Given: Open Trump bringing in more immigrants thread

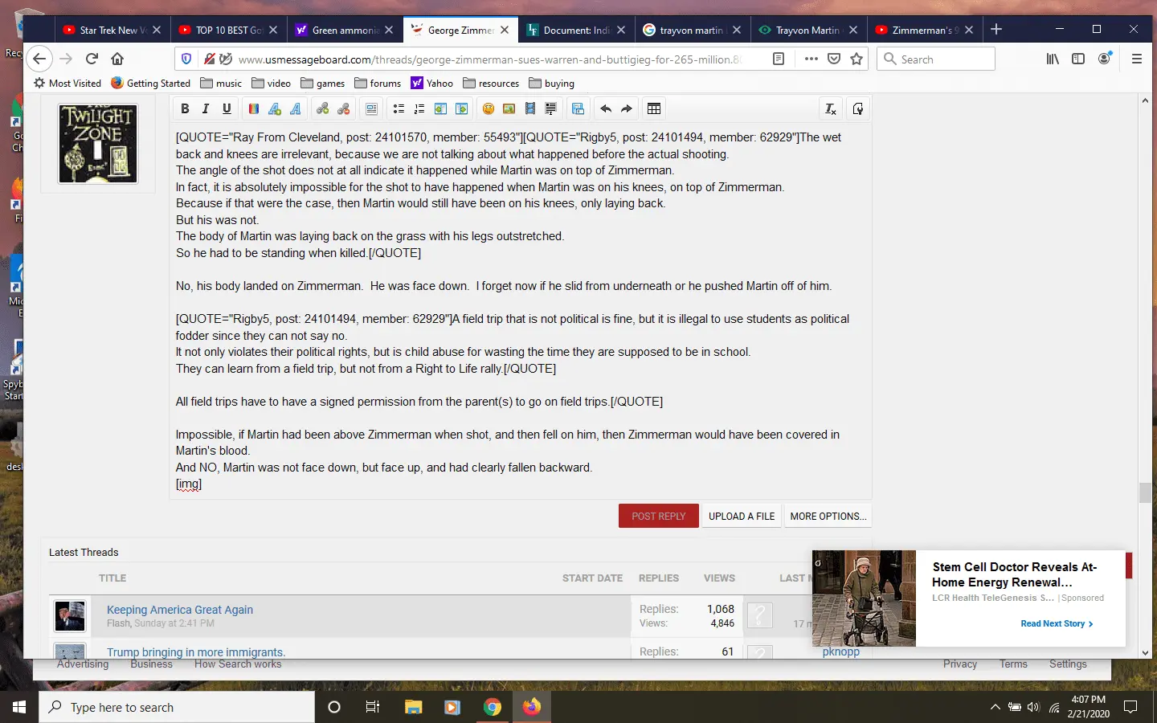Looking at the screenshot, I should coord(196,652).
